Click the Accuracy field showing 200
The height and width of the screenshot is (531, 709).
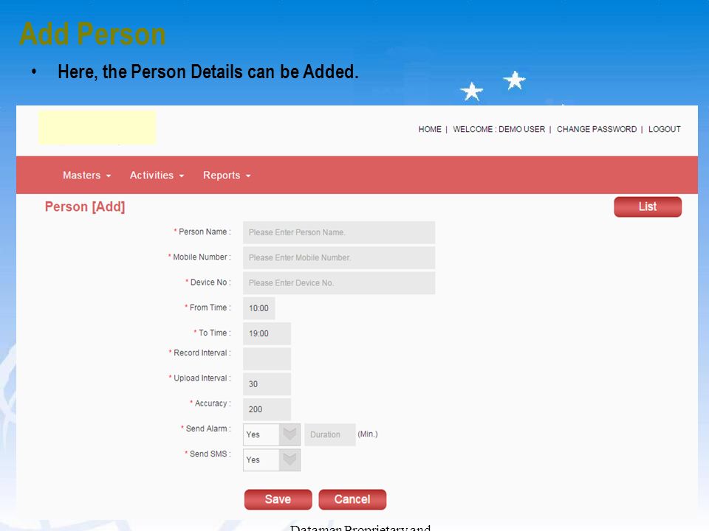[x=267, y=409]
